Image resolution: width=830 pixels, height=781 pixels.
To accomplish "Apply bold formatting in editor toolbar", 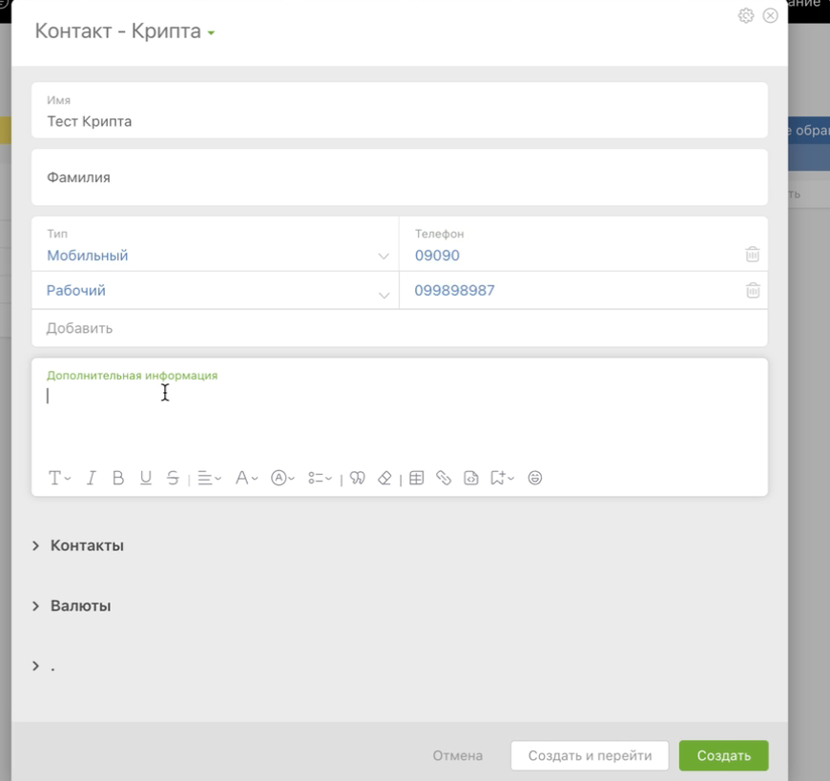I will 118,479.
